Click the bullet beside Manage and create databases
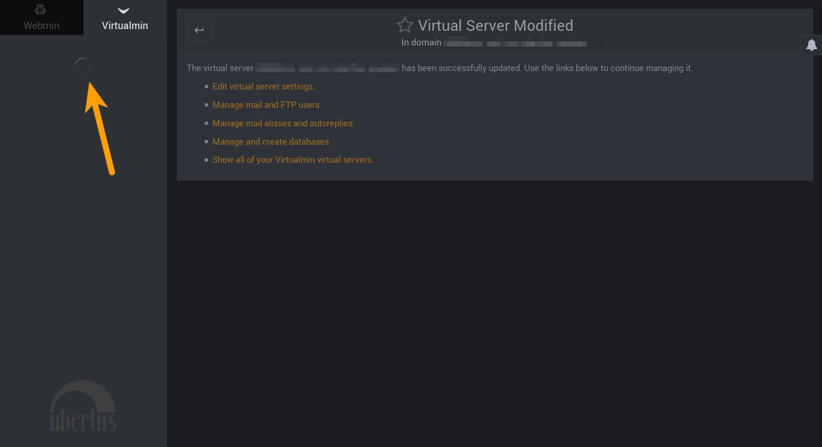Screen dimensions: 822x447 [x=206, y=142]
